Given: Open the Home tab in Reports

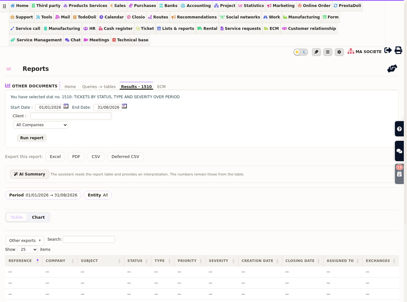Looking at the screenshot, I should point(70,86).
